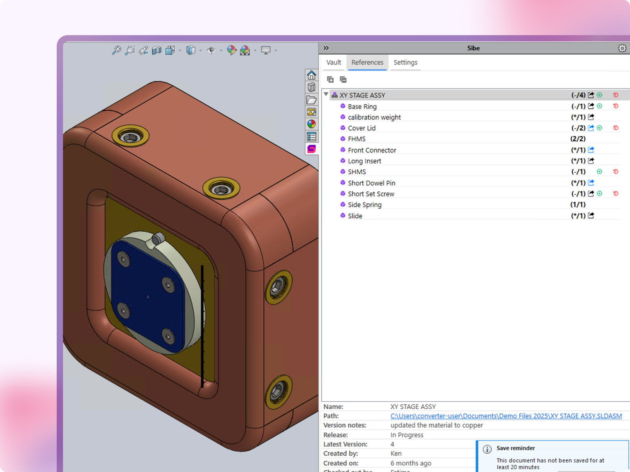The height and width of the screenshot is (472, 630).
Task: Click the Display Style box icon
Action: (191, 50)
